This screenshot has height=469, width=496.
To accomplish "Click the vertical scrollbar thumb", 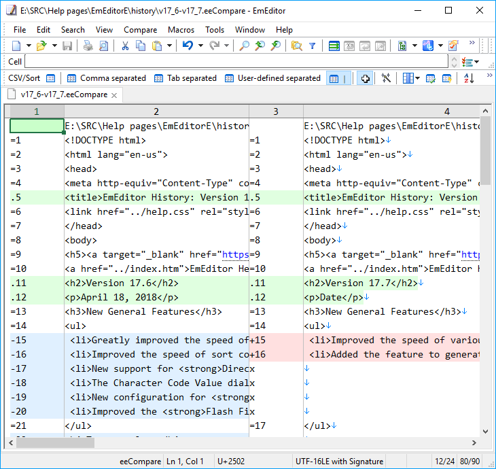I will pos(485,149).
